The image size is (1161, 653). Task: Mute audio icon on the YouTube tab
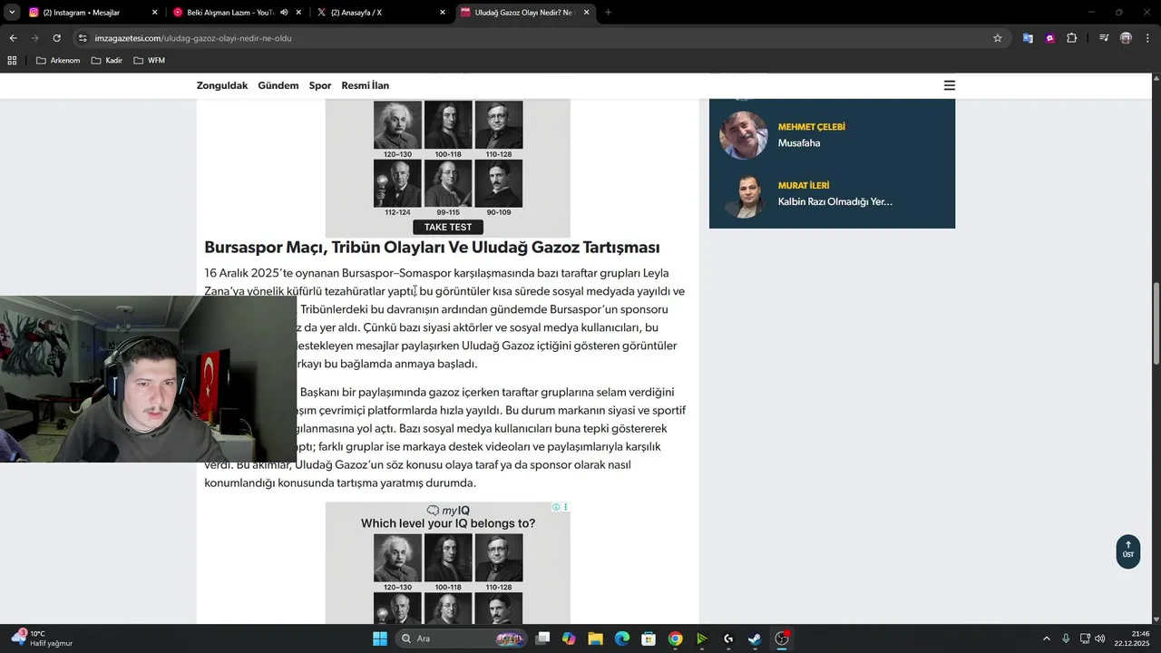pyautogui.click(x=284, y=13)
